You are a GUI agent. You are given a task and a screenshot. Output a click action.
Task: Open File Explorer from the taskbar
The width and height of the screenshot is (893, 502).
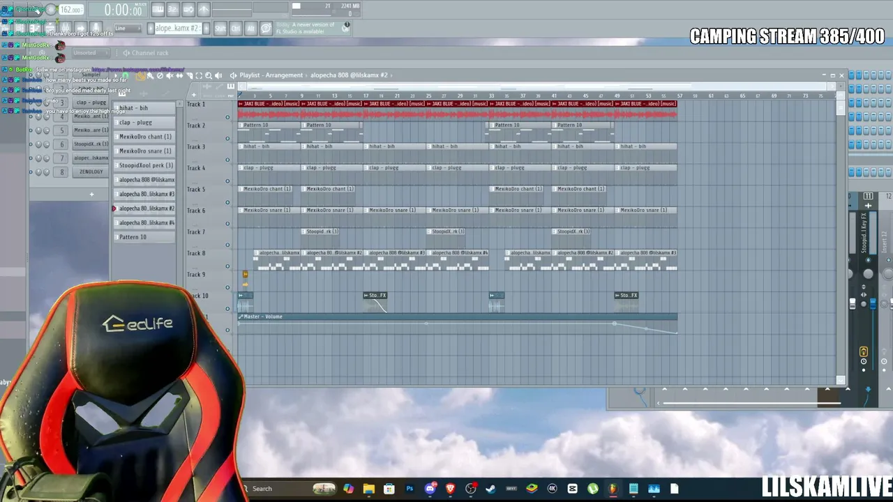click(x=368, y=489)
